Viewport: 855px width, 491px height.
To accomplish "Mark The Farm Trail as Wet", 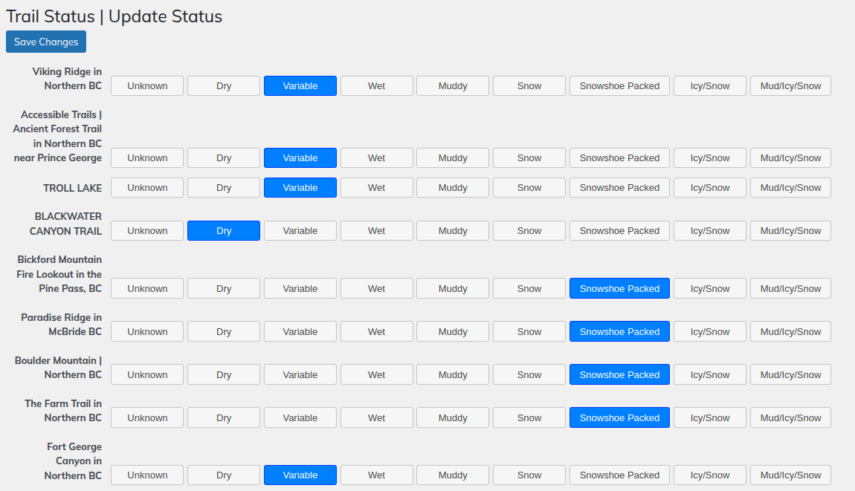I will 376,417.
